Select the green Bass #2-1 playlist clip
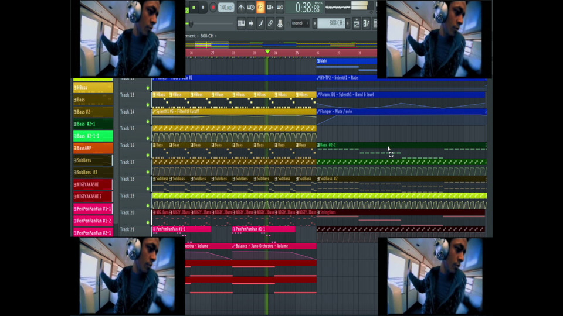 (401, 150)
